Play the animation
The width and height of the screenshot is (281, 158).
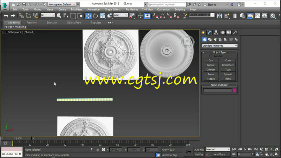tap(245, 149)
